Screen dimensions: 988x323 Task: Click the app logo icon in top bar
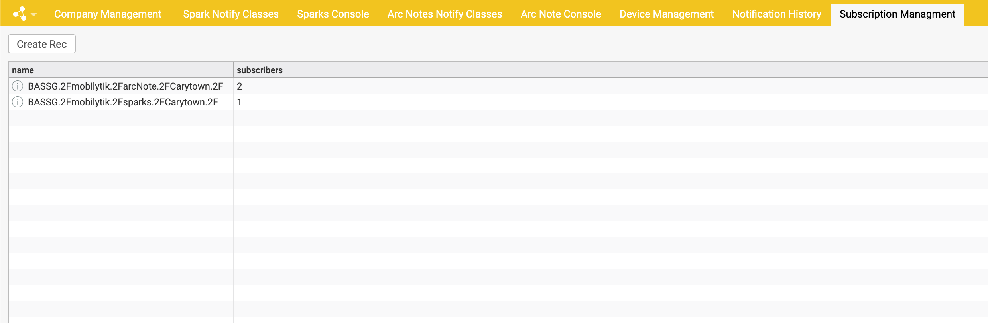point(20,14)
